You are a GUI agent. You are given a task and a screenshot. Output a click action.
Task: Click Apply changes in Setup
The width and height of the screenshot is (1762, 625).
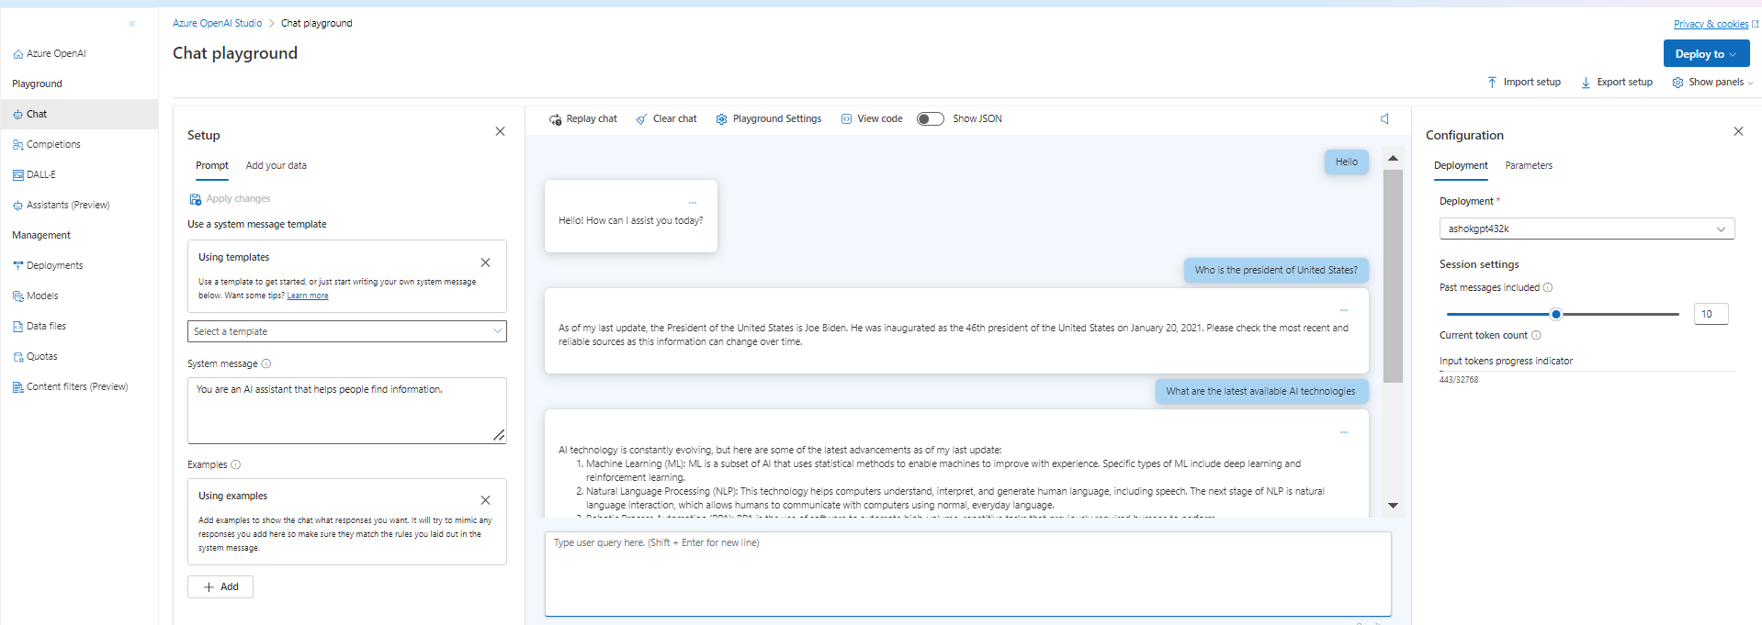230,198
